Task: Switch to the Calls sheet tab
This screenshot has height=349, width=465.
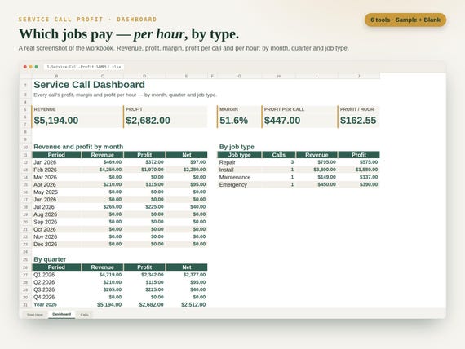Action: tap(84, 315)
